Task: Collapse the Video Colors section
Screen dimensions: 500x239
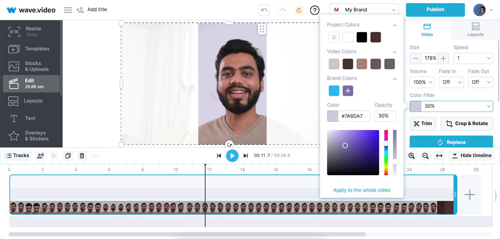Action: [x=395, y=52]
